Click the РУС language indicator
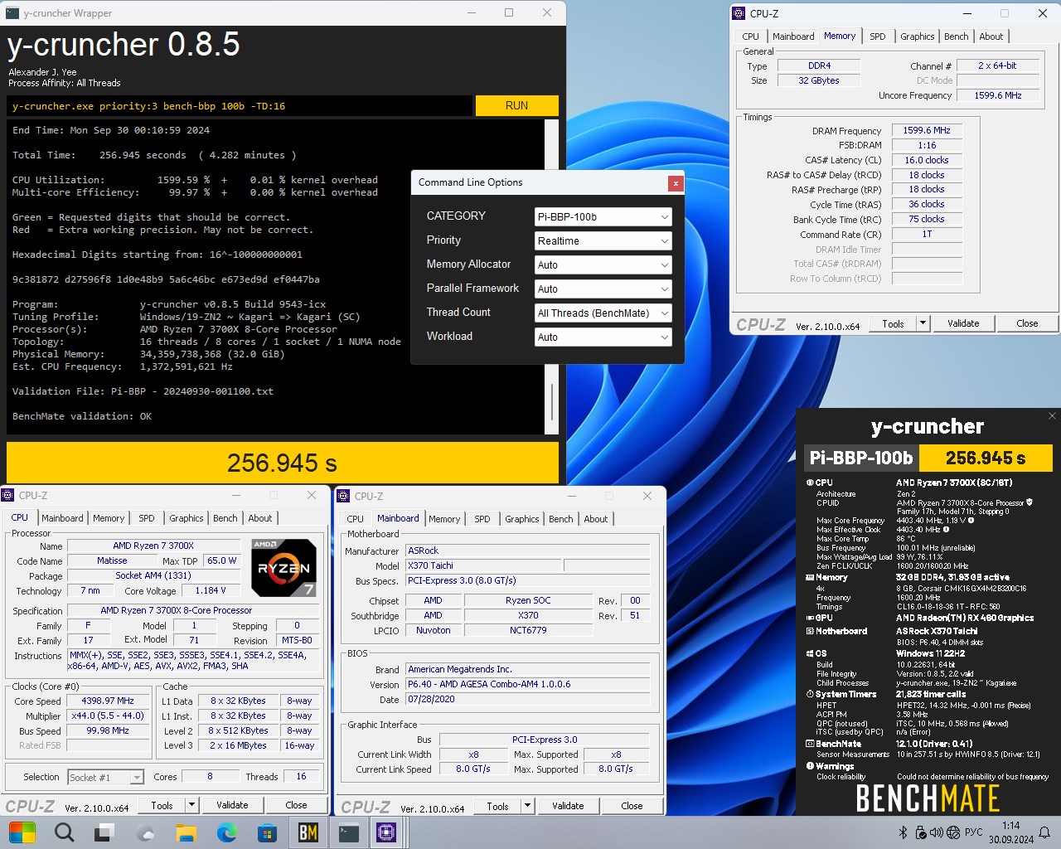1061x849 pixels. coord(974,832)
